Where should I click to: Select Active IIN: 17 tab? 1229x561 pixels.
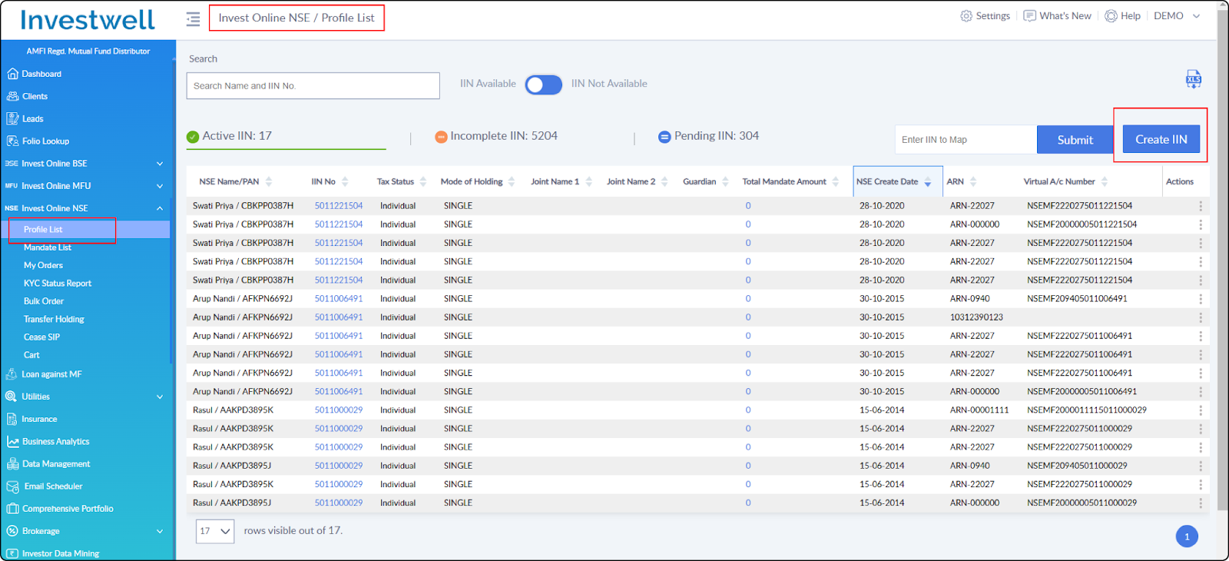pyautogui.click(x=286, y=136)
